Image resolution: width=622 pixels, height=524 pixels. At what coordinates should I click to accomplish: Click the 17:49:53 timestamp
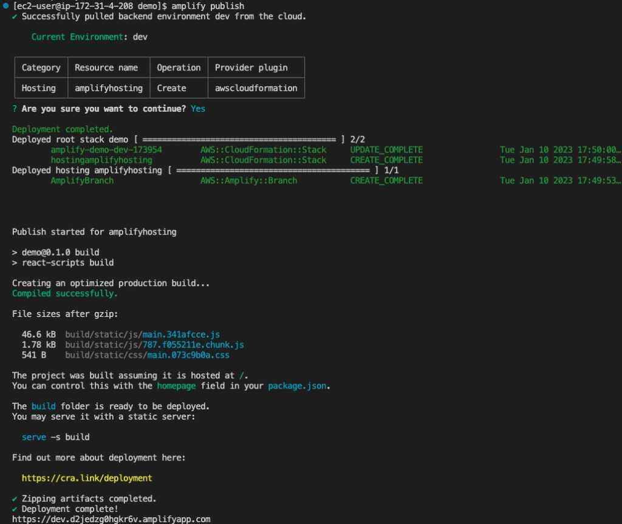(559, 180)
